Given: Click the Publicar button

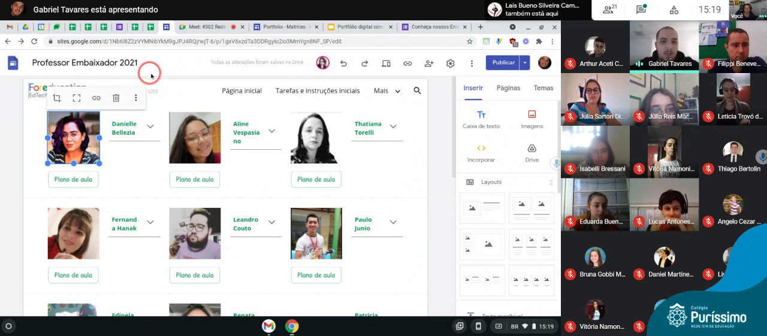Looking at the screenshot, I should click(503, 63).
